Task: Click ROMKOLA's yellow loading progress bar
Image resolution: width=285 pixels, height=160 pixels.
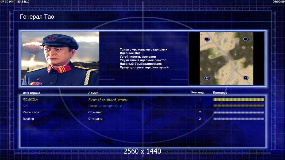Action: (x=239, y=99)
